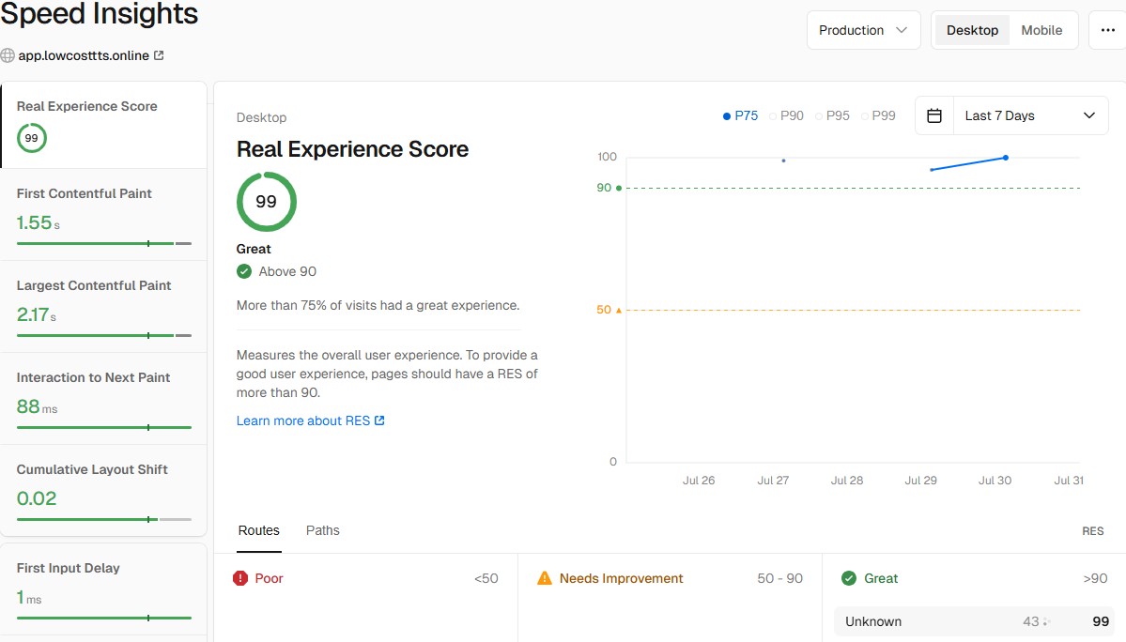1126x642 pixels.
Task: Open the Production environment dropdown
Action: pyautogui.click(x=863, y=30)
